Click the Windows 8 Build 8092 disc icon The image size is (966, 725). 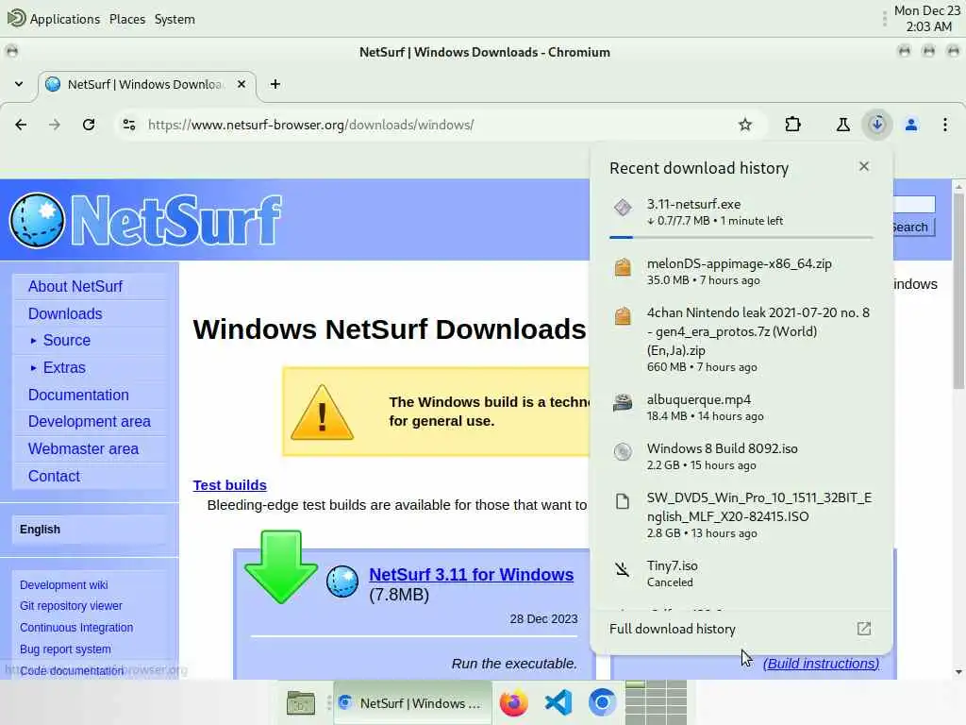coord(623,452)
